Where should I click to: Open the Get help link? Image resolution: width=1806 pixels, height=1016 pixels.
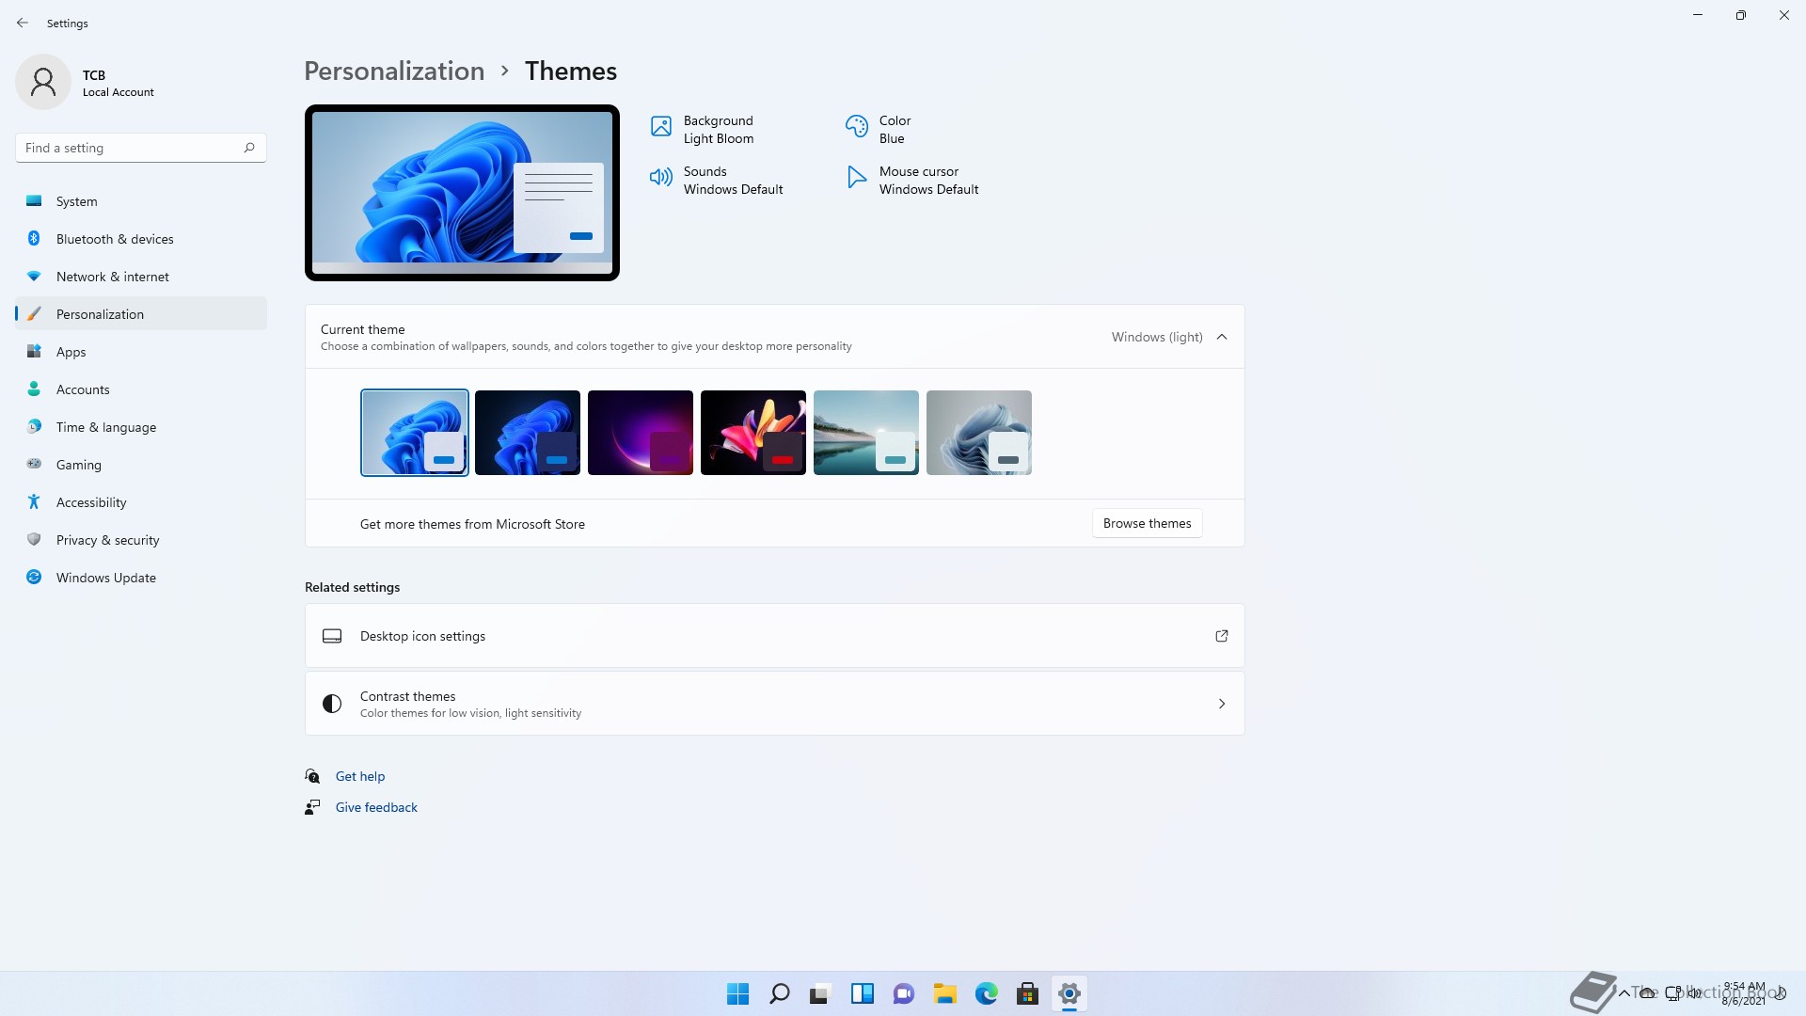pos(359,776)
